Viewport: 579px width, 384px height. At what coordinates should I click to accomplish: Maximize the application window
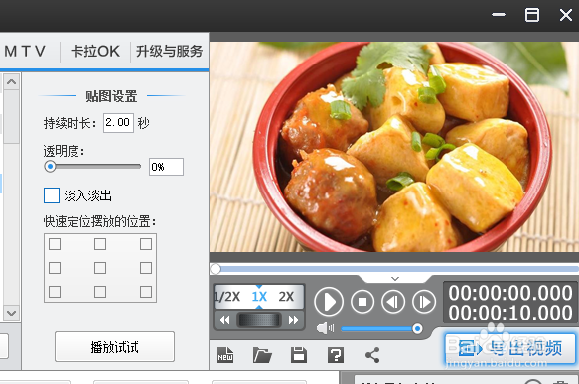pyautogui.click(x=532, y=15)
